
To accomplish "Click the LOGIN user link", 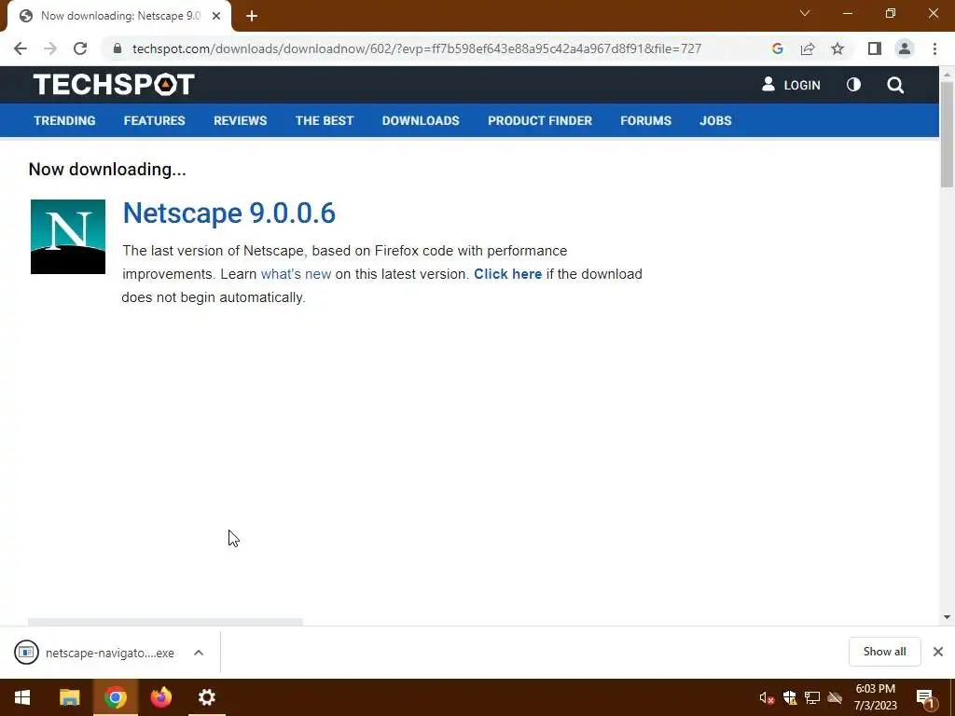I will tap(791, 85).
